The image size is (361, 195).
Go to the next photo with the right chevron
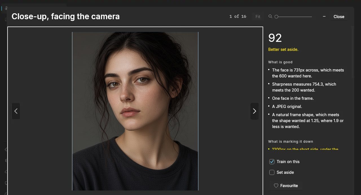click(x=254, y=111)
